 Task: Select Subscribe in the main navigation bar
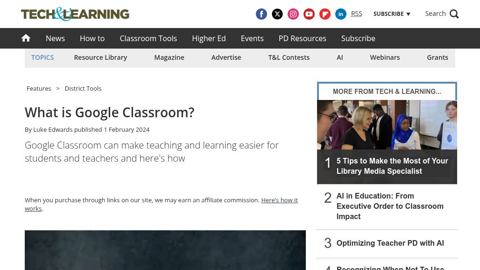point(358,38)
